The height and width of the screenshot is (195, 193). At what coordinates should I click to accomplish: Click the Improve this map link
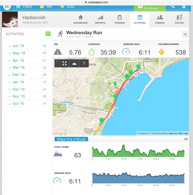coord(178,133)
